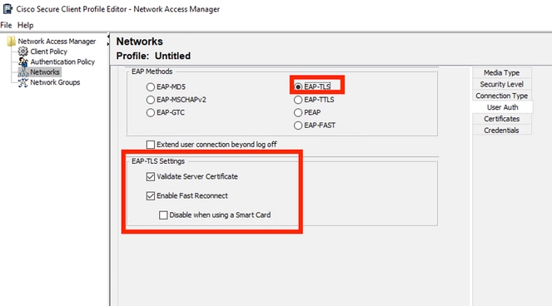Image resolution: width=552 pixels, height=306 pixels.
Task: Open Network Groups in the tree
Action: [55, 82]
